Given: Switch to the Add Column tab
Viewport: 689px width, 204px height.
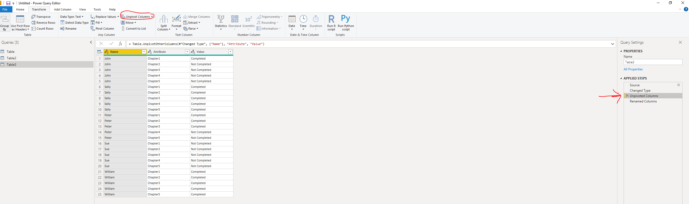Looking at the screenshot, I should pyautogui.click(x=63, y=9).
